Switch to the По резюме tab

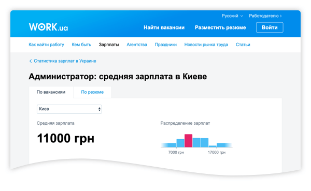click(x=92, y=92)
